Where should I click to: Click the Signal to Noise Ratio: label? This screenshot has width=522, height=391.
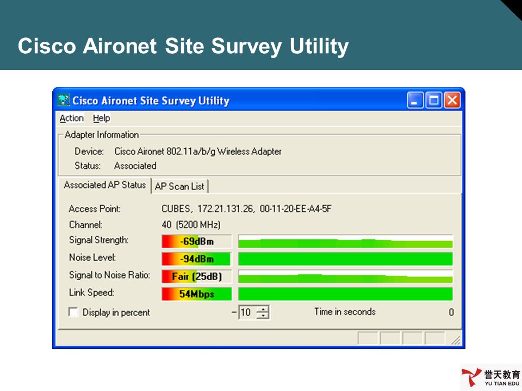pos(109,275)
